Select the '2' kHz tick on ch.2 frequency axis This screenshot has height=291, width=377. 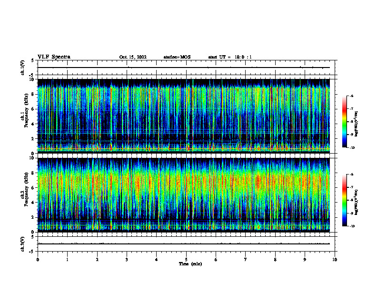coord(33,217)
